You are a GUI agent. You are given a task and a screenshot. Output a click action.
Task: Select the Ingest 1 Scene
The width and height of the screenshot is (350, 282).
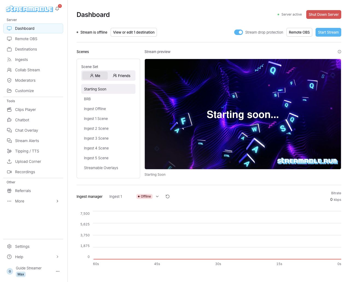point(108,119)
